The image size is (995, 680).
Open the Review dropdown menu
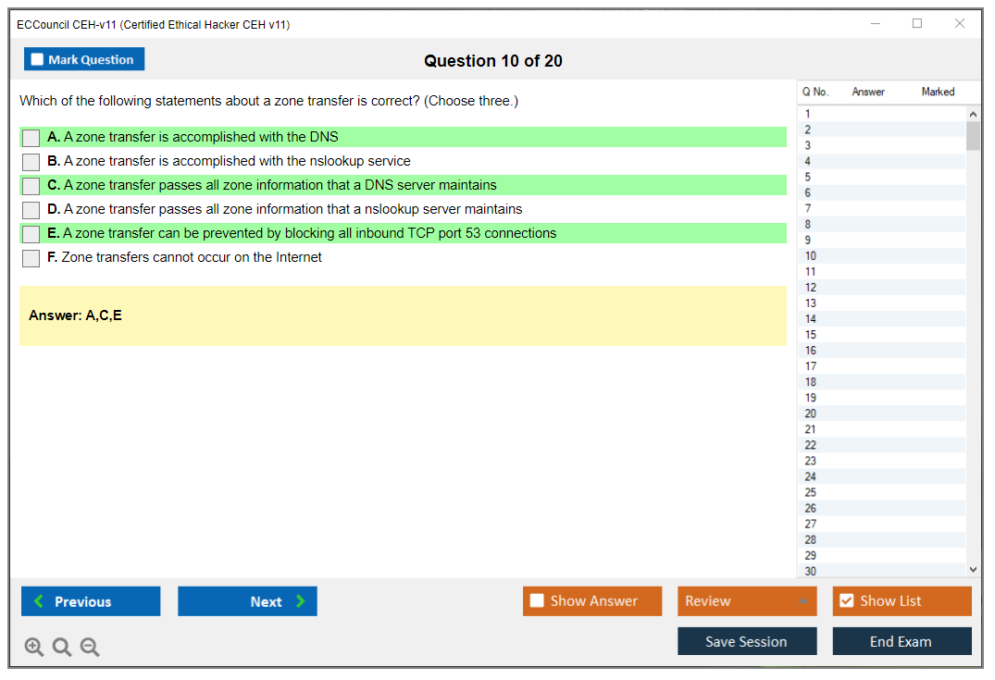(747, 601)
